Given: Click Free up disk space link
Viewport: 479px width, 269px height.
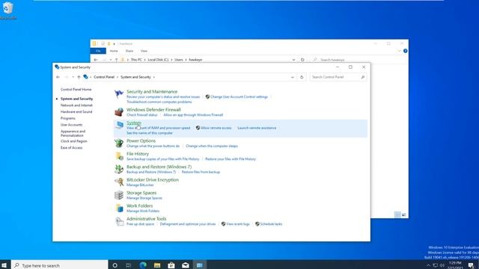Looking at the screenshot, I should 140,224.
